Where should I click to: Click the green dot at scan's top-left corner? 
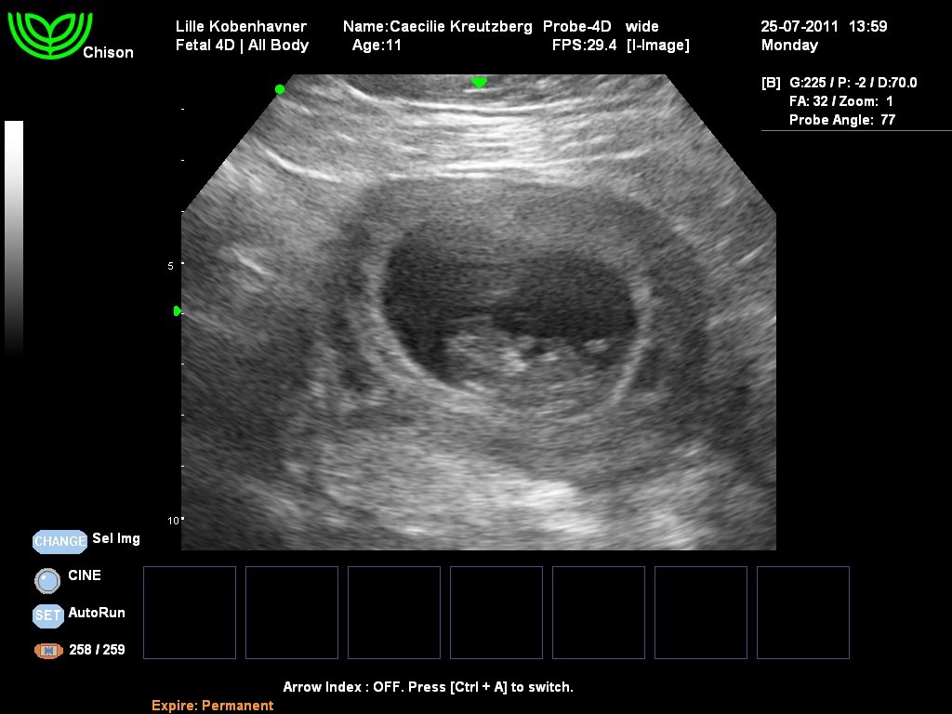pos(279,89)
